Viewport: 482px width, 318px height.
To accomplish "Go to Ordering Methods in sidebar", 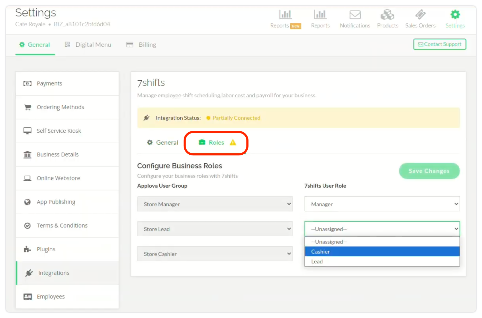I will [67, 107].
